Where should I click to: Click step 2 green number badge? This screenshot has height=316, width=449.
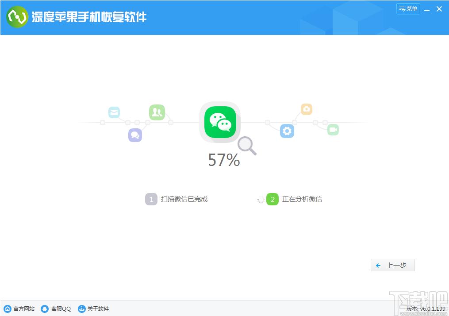point(272,199)
